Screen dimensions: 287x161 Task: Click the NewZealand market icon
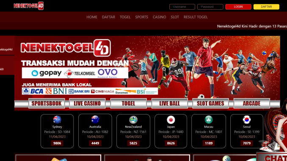133,120
